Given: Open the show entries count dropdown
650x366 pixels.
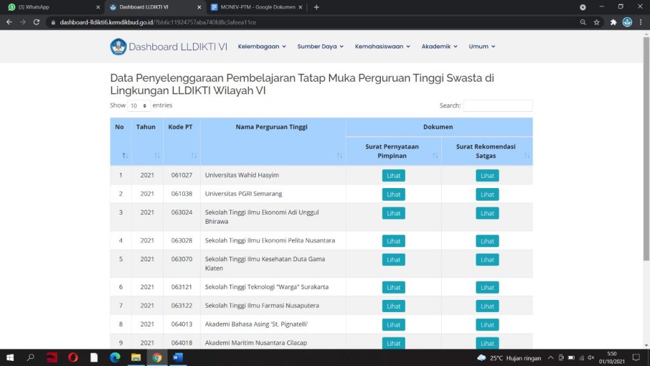Looking at the screenshot, I should pos(138,106).
